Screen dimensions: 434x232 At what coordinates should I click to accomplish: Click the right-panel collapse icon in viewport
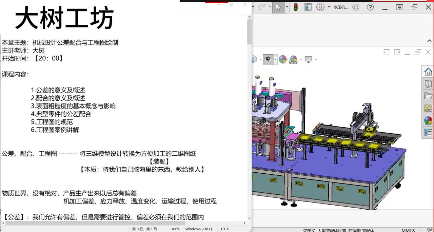tap(397, 52)
